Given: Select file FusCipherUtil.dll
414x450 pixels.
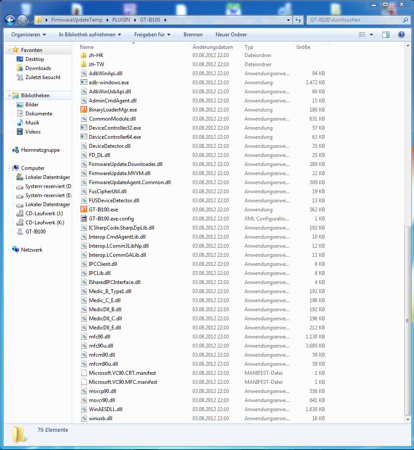Looking at the screenshot, I should pyautogui.click(x=108, y=191).
